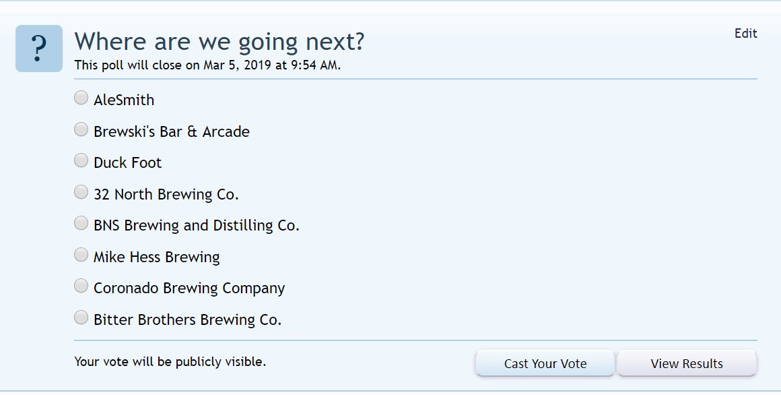Click the 'Mike Hess Brewing' text label
781x395 pixels.
(157, 257)
